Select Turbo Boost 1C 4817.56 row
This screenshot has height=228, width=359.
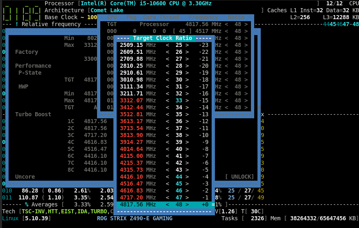point(87,121)
